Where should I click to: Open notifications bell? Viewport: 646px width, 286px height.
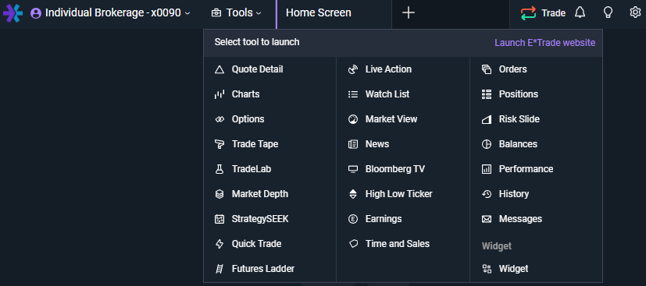tap(580, 12)
